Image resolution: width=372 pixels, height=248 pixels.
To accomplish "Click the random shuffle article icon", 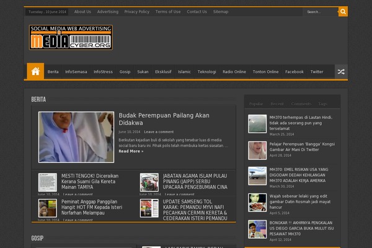I will point(341,71).
